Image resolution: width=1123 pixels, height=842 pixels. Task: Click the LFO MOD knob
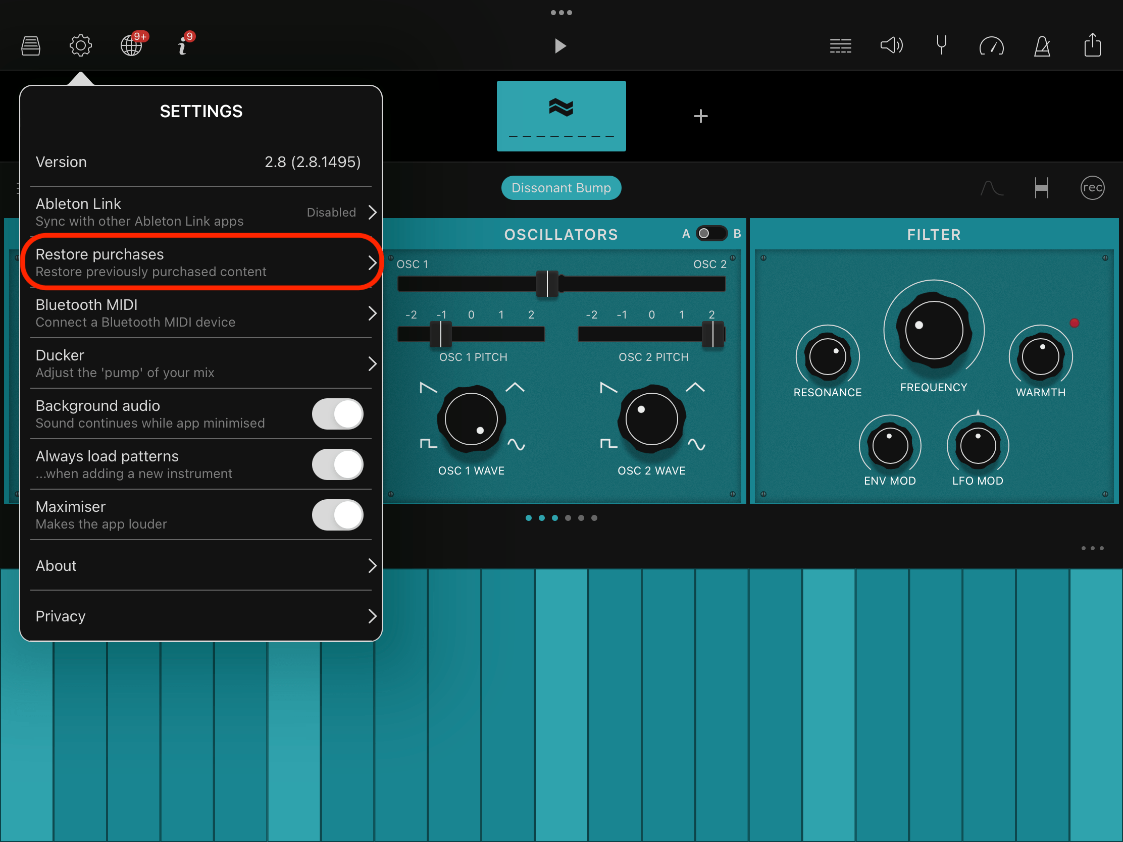(x=978, y=446)
